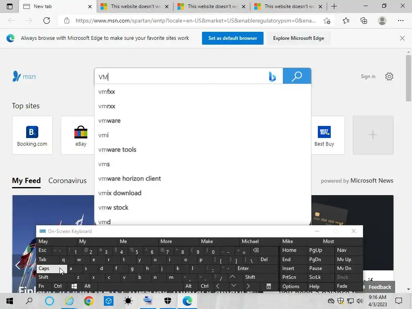Toggle the Windows logo key on keyboard
The image size is (412, 309).
click(x=74, y=286)
